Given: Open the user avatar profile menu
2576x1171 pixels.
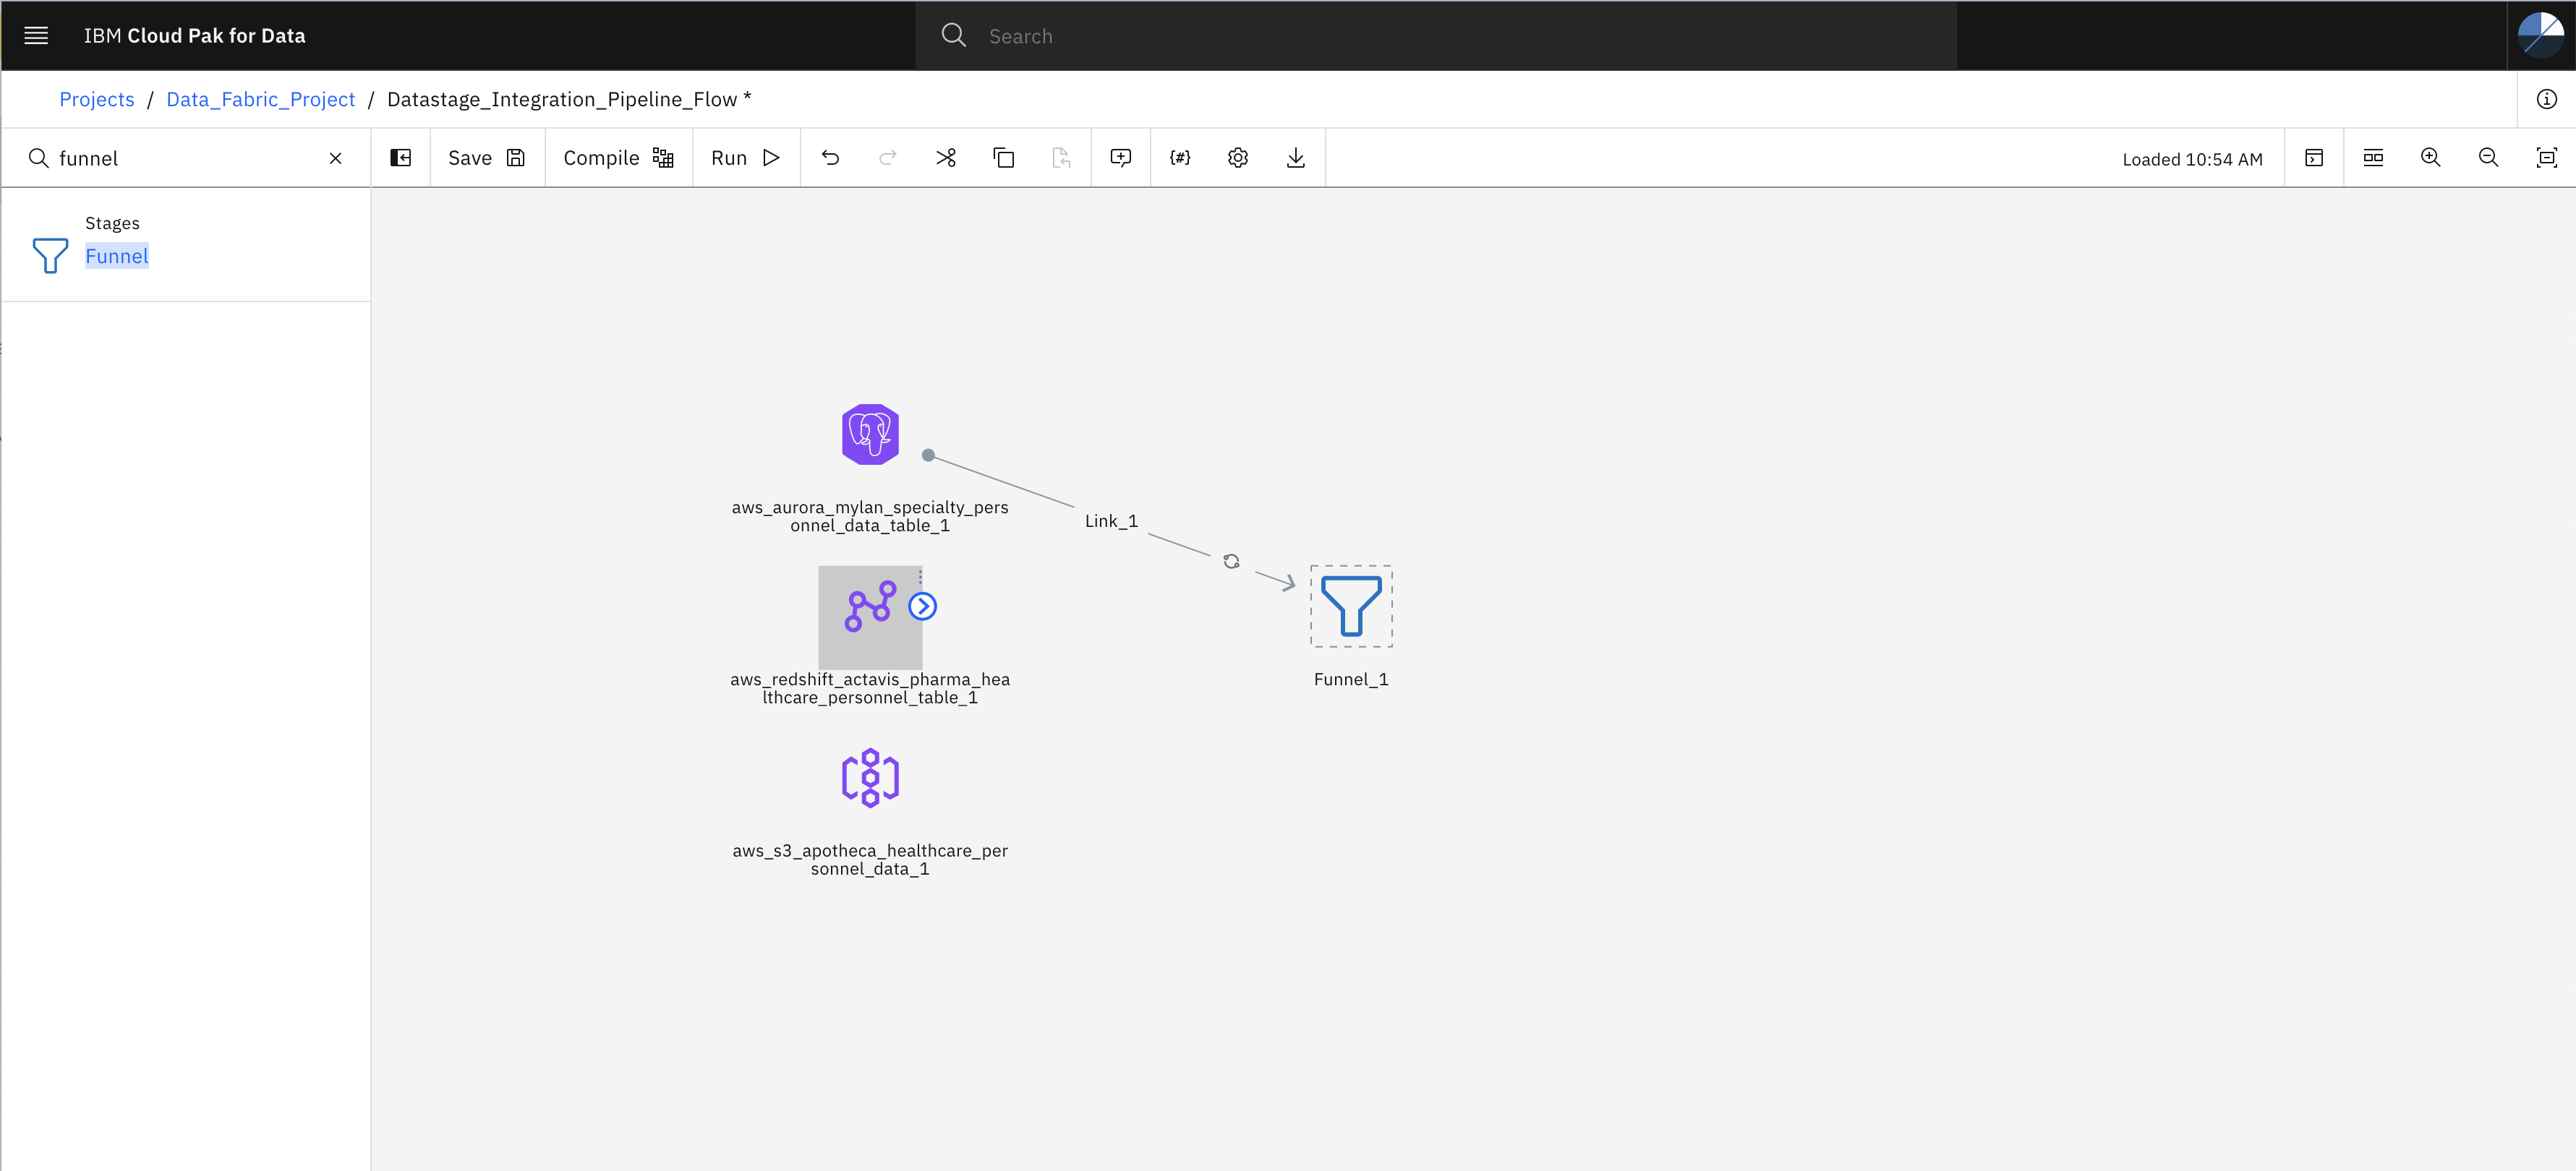Looking at the screenshot, I should click(2540, 36).
